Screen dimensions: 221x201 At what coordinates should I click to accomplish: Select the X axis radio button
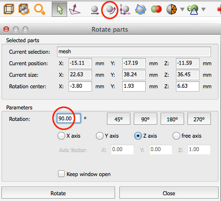61,136
